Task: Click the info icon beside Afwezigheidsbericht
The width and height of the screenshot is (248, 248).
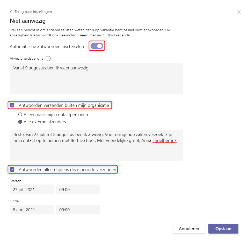Action: pos(48,59)
